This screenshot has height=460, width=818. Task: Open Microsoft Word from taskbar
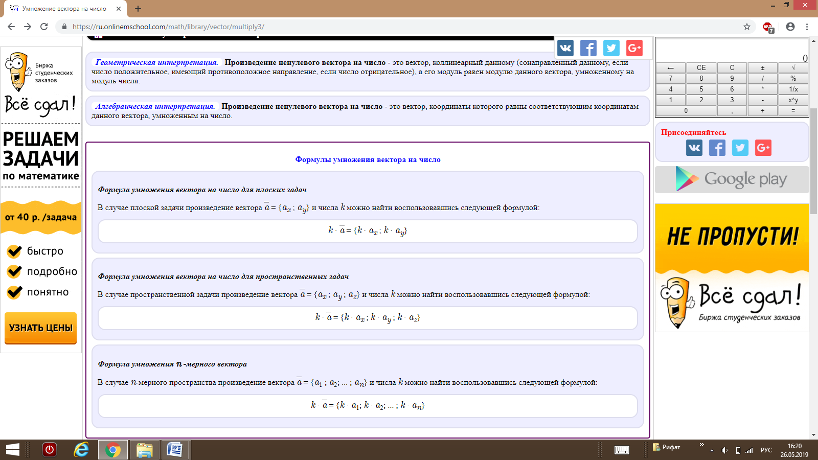coord(175,450)
